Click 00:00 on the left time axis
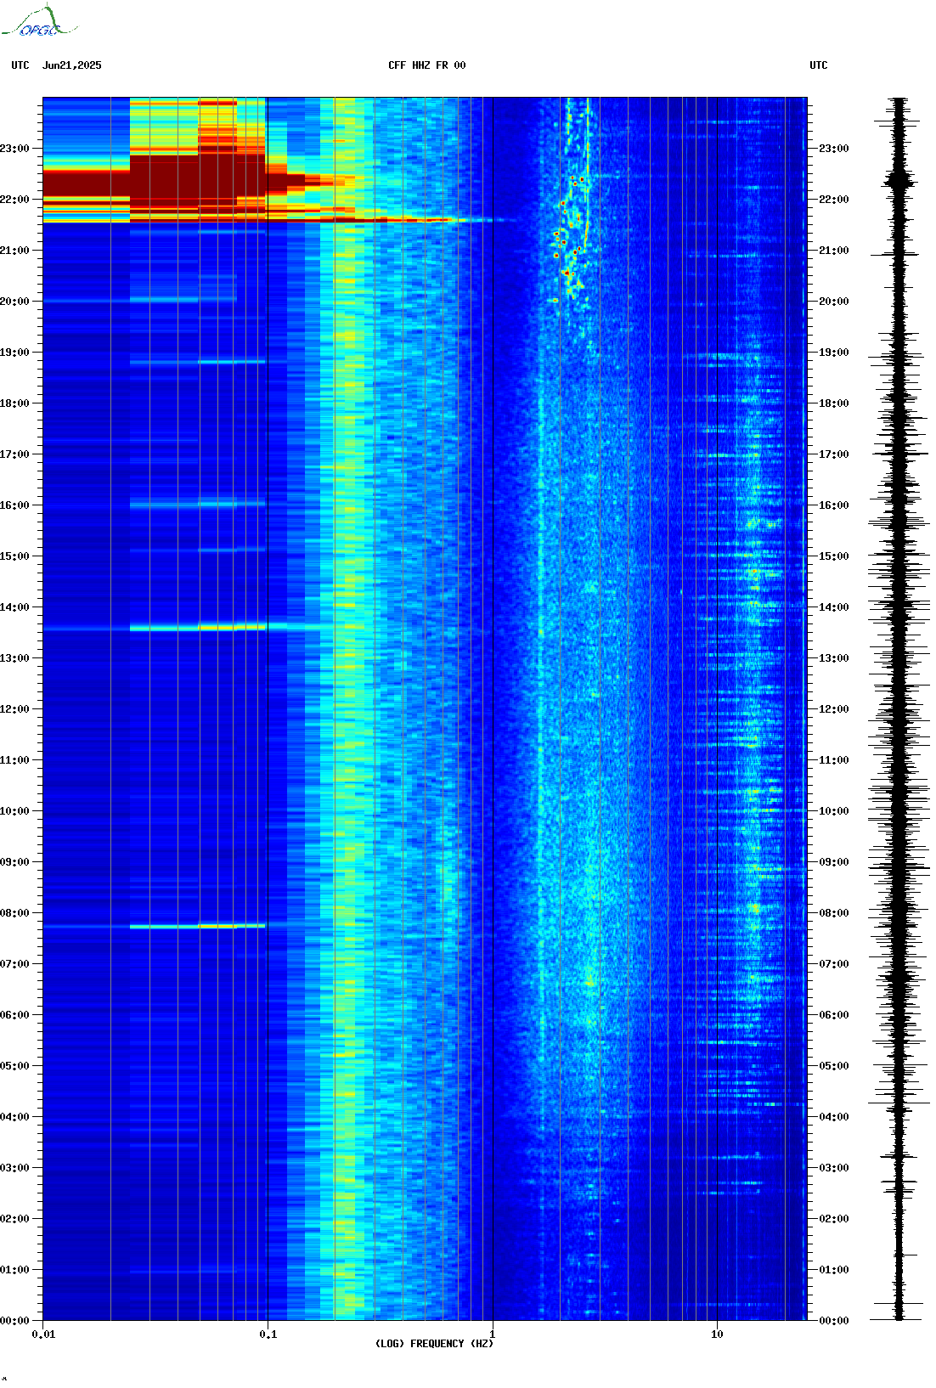The width and height of the screenshot is (936, 1388). (14, 1321)
